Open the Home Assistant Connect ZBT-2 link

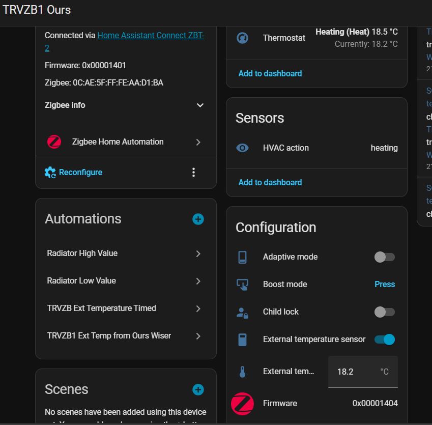(150, 36)
